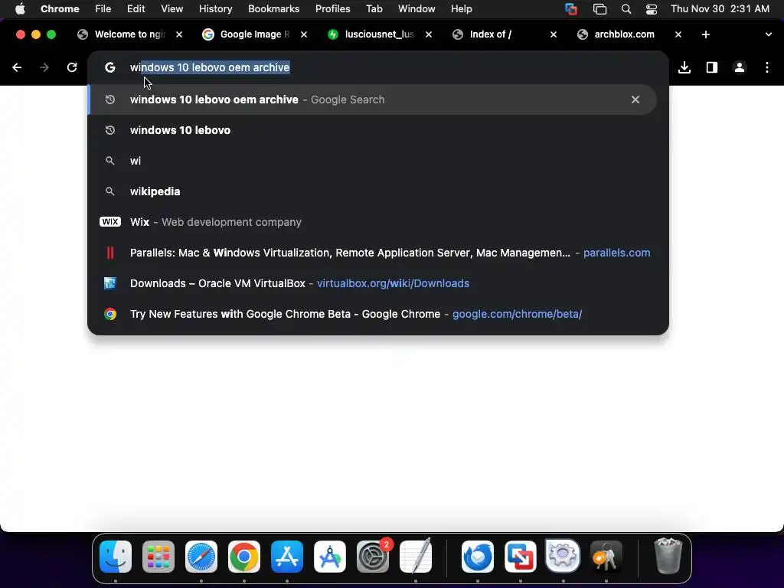Viewport: 784px width, 588px height.
Task: Click the forward navigation arrow
Action: coord(44,67)
